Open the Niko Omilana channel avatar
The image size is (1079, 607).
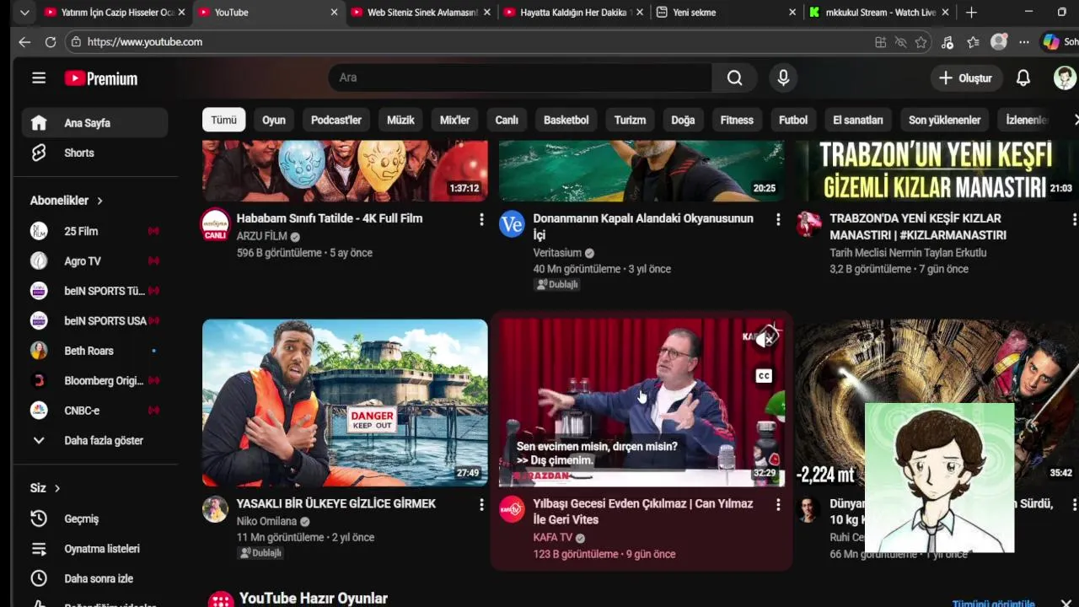[x=215, y=509]
